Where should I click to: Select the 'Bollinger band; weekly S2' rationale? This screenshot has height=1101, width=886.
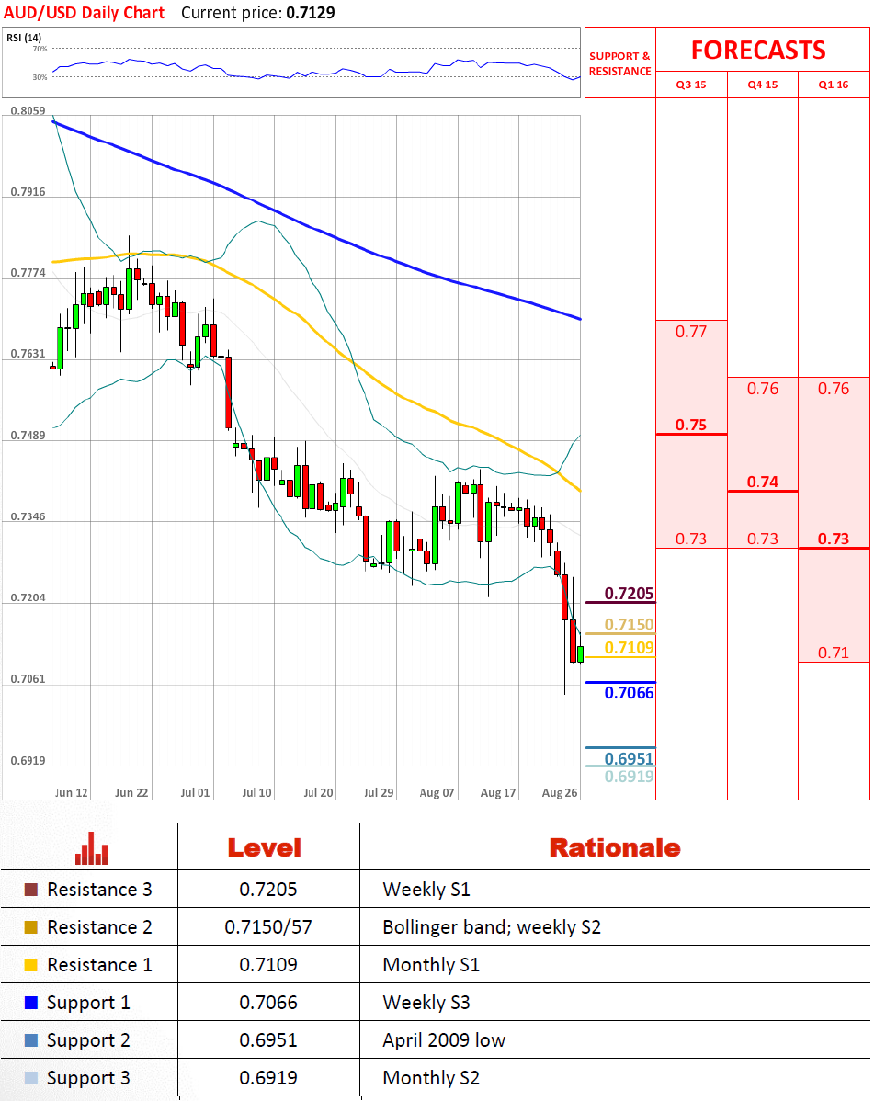coord(492,927)
